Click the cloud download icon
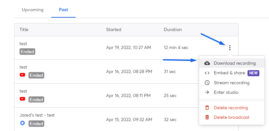The height and width of the screenshot is (131, 269). point(207,63)
